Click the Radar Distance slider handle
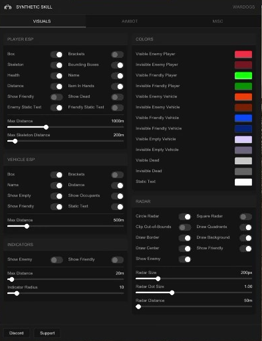 coord(138,306)
